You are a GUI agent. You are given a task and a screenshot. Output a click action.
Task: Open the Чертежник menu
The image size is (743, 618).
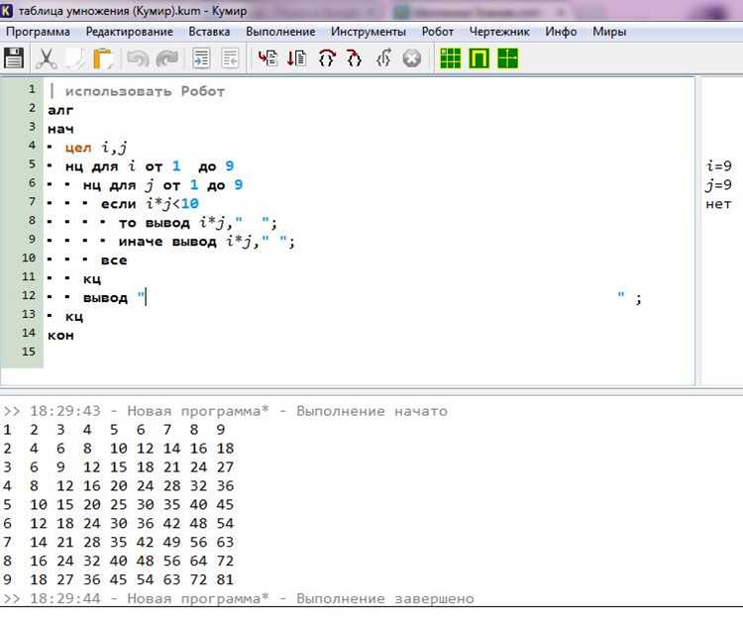coord(499,32)
